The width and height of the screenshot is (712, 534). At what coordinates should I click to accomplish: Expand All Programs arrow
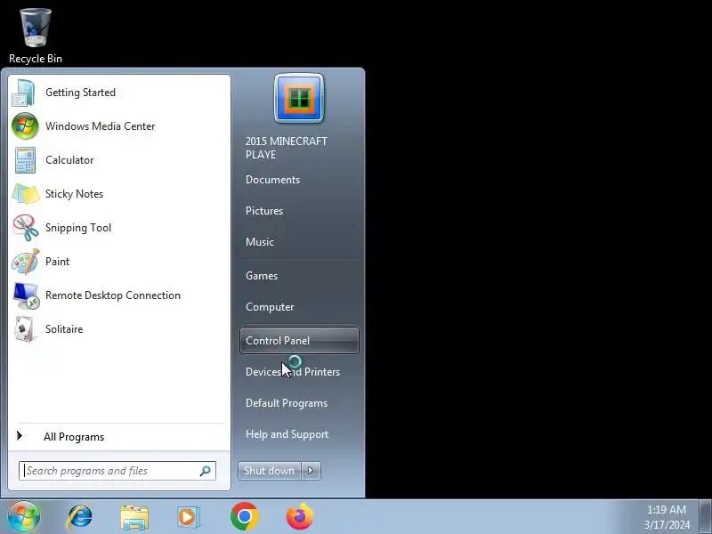pyautogui.click(x=19, y=436)
